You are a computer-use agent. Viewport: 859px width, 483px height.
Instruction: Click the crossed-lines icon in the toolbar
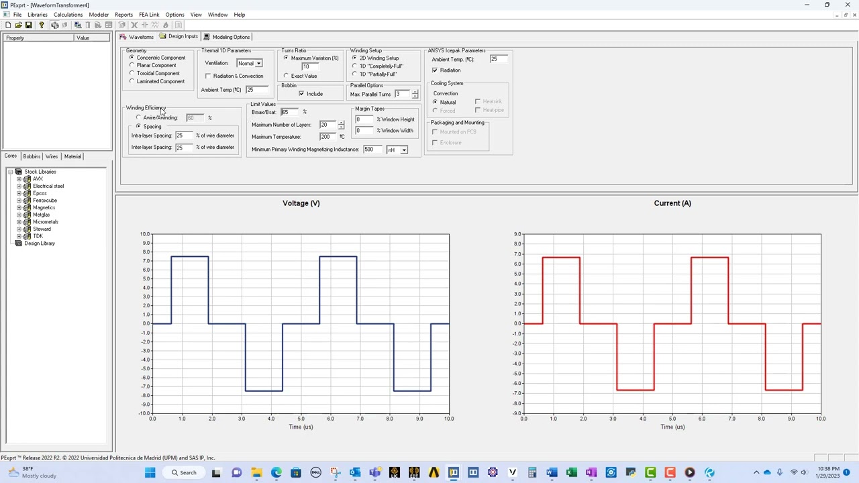[134, 25]
